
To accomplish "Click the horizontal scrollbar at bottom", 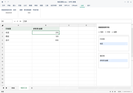I will tap(104, 88).
